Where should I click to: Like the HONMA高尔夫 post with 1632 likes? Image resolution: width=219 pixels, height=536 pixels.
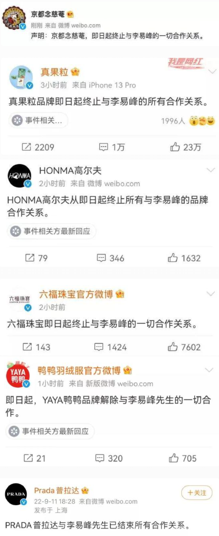tap(184, 258)
